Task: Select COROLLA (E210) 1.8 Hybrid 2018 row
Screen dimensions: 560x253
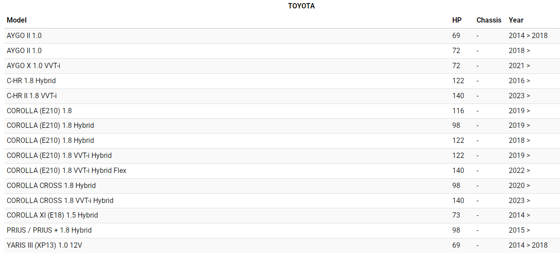Action: click(x=282, y=141)
